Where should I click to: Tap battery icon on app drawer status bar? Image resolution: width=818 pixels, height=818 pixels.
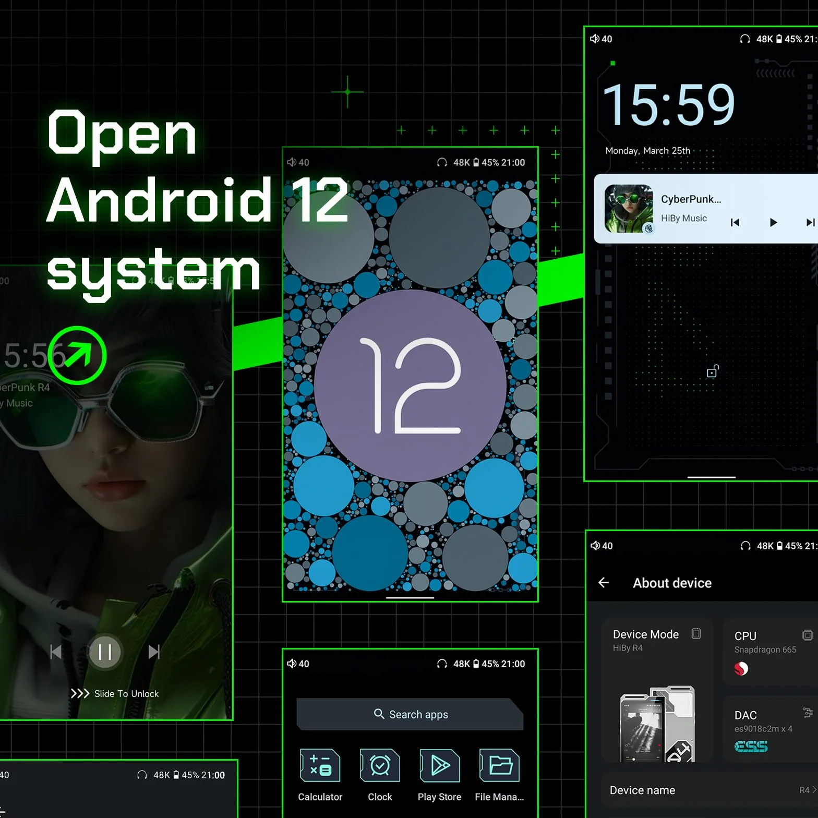(476, 664)
